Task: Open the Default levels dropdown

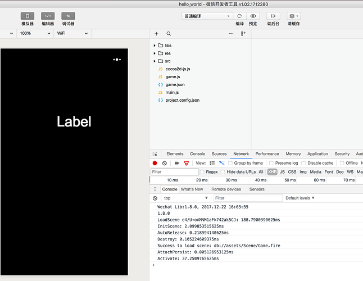Action: (x=300, y=198)
